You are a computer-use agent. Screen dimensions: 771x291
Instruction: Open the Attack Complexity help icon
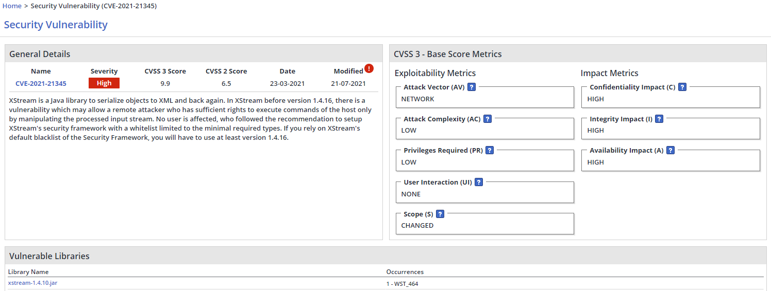coord(487,119)
